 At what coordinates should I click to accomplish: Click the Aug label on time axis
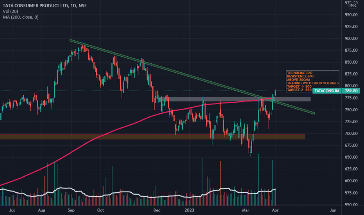tap(41, 210)
